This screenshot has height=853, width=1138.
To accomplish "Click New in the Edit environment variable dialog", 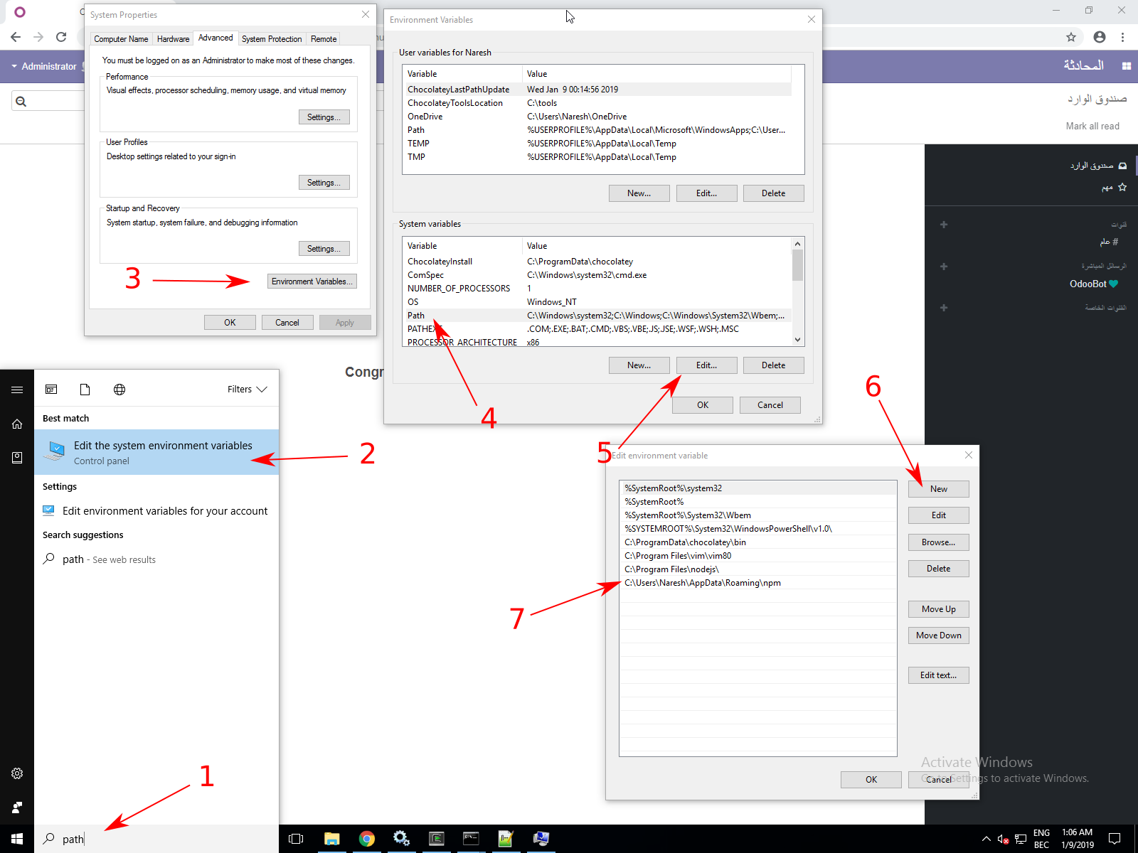I will pyautogui.click(x=938, y=489).
